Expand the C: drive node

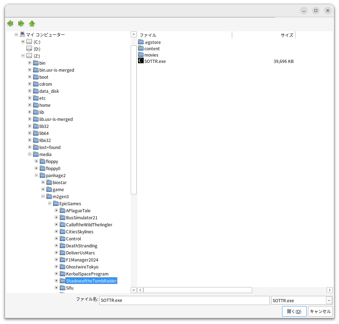tap(23, 41)
